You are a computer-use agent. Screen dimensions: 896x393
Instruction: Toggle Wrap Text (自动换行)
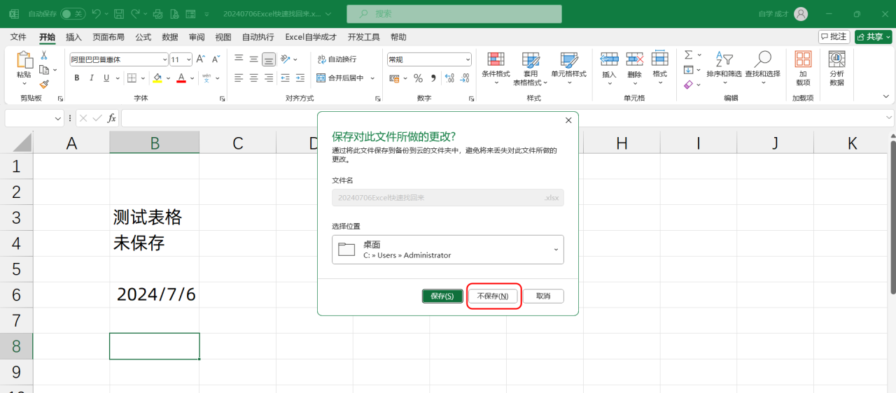point(337,59)
